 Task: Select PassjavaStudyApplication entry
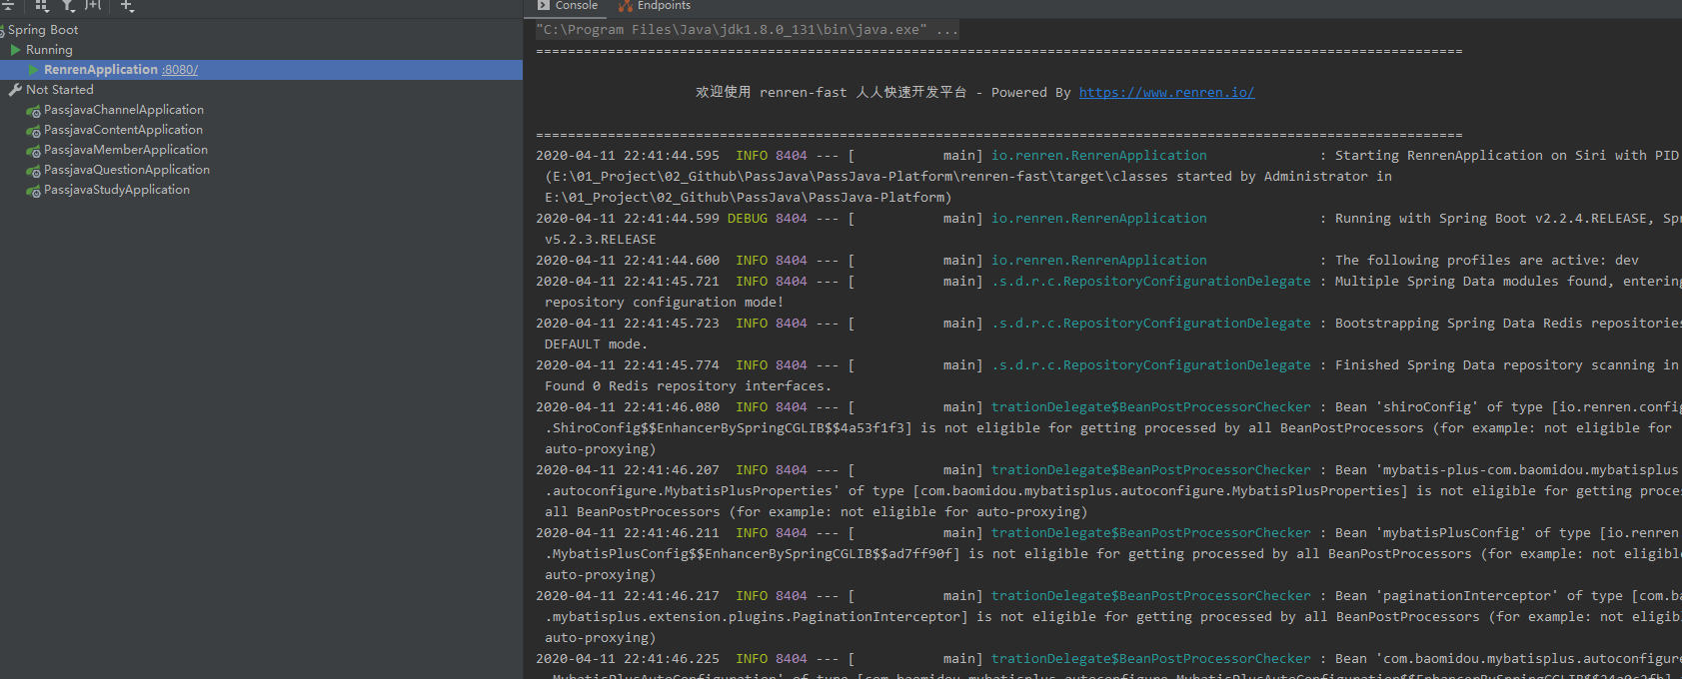(x=116, y=190)
